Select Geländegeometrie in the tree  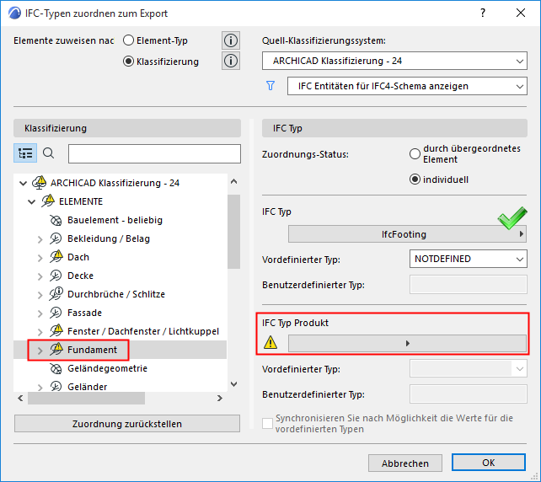tap(107, 368)
